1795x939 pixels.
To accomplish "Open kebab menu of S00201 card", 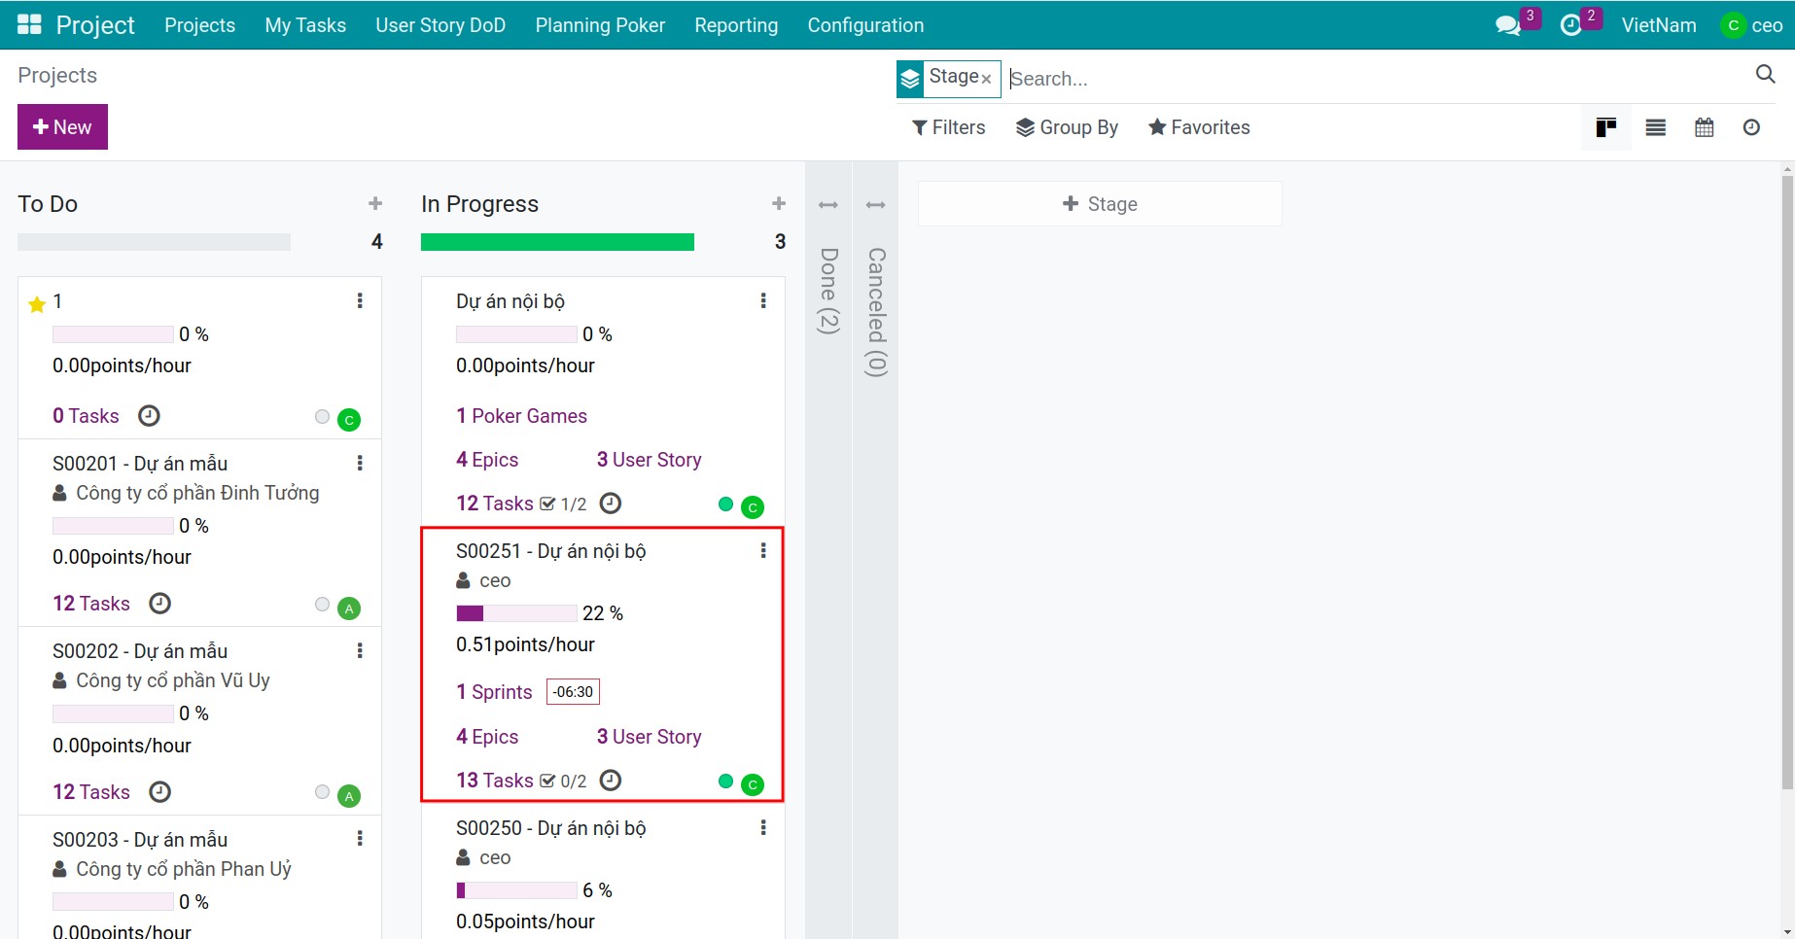I will 360,464.
